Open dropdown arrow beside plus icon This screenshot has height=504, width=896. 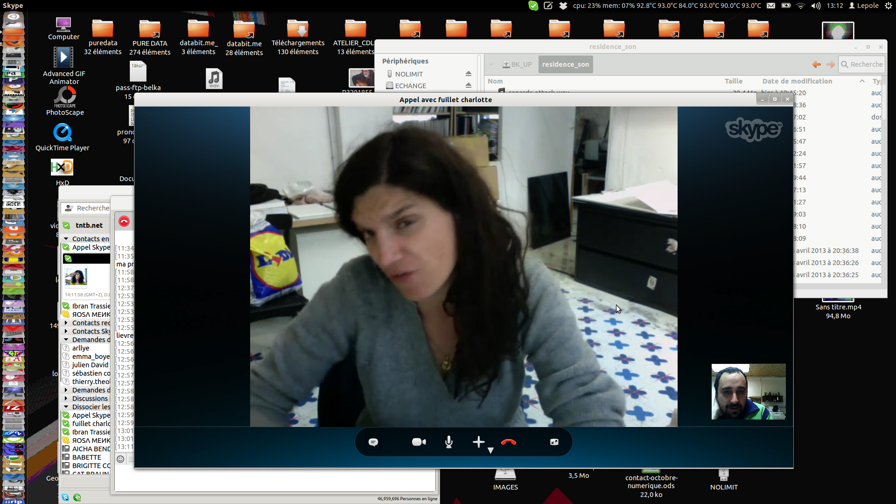(490, 450)
